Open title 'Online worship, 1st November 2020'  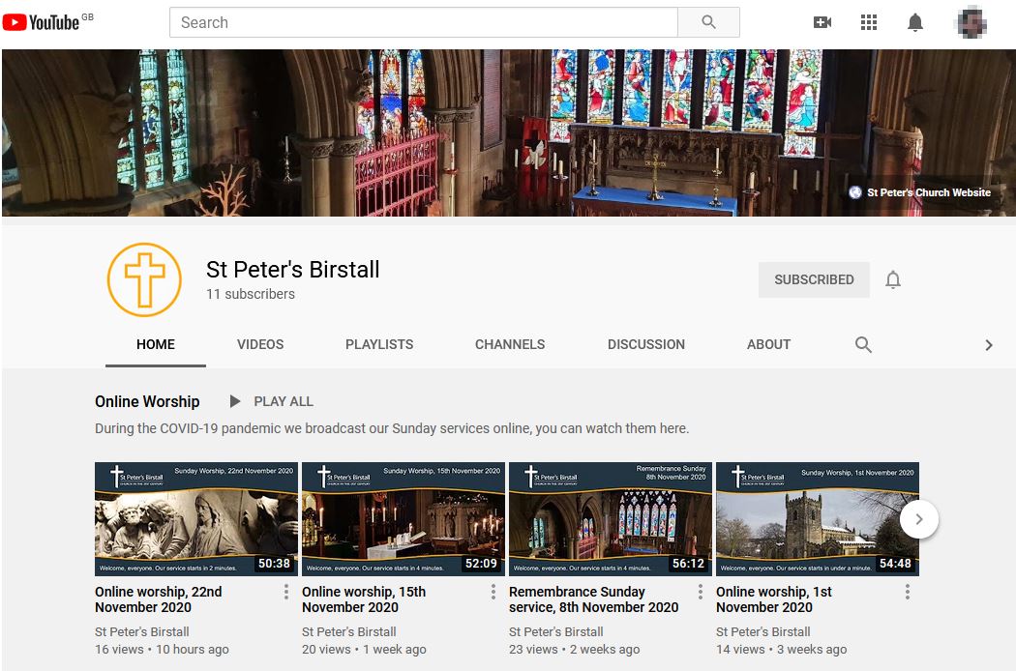pyautogui.click(x=774, y=599)
